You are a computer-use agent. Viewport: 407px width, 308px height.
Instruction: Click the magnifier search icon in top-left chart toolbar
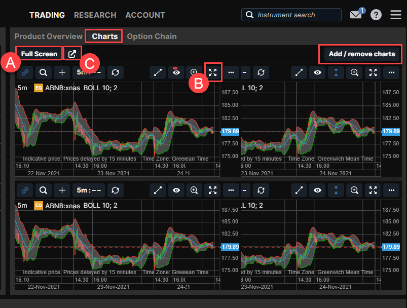click(x=44, y=72)
